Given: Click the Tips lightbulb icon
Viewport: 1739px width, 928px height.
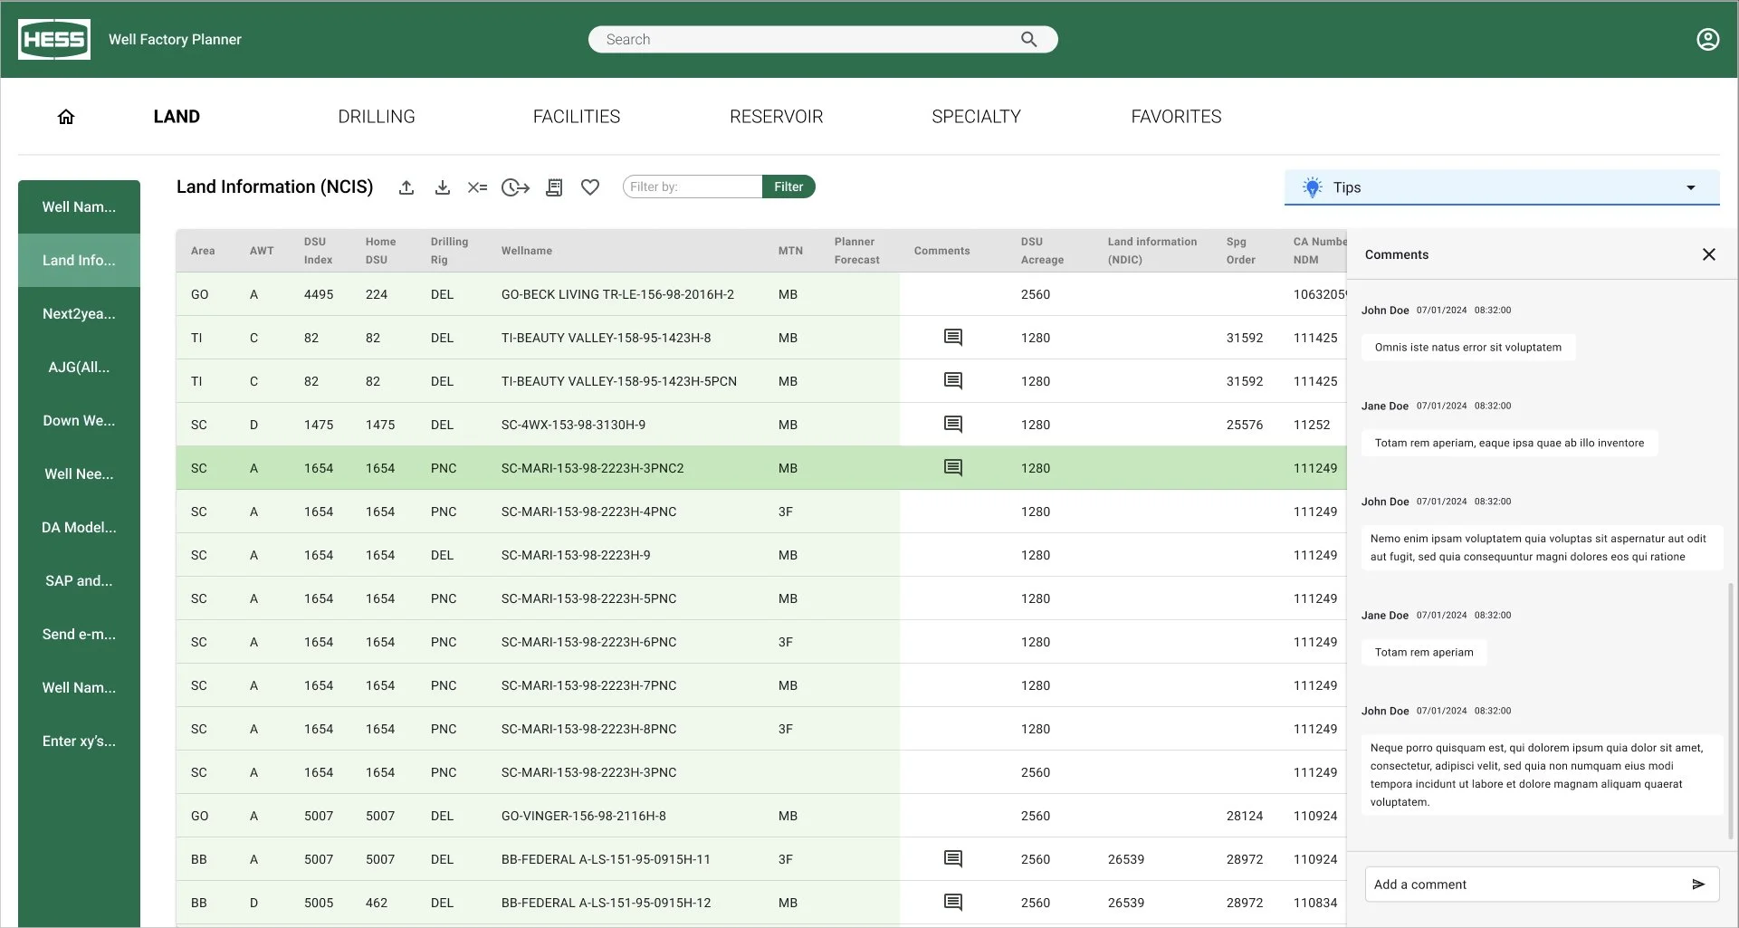Looking at the screenshot, I should (1312, 187).
